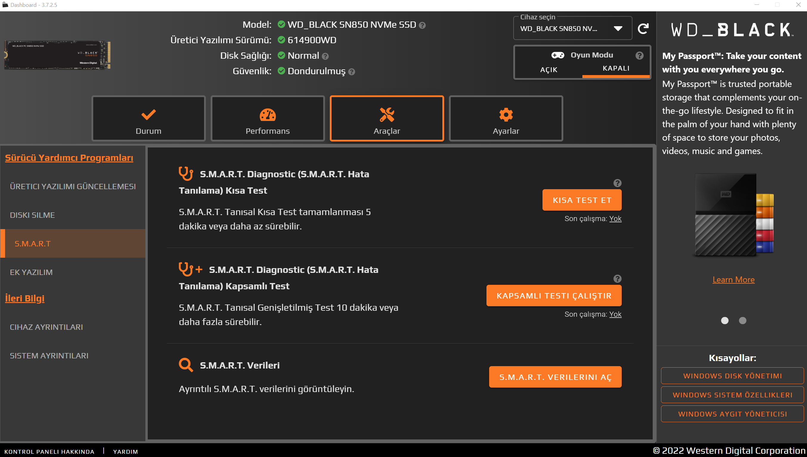
Task: Select first carousel dot indicator
Action: point(724,321)
